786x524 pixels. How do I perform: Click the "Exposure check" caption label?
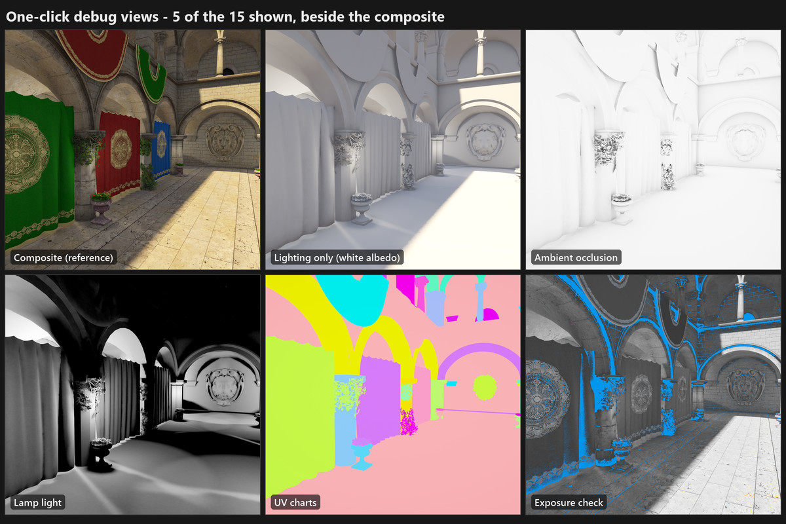(569, 503)
